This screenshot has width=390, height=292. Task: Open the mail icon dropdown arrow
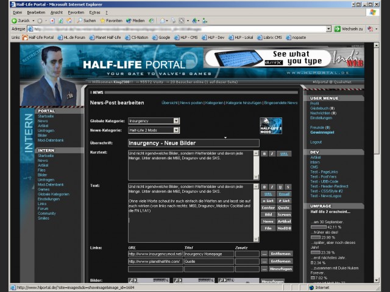click(167, 21)
